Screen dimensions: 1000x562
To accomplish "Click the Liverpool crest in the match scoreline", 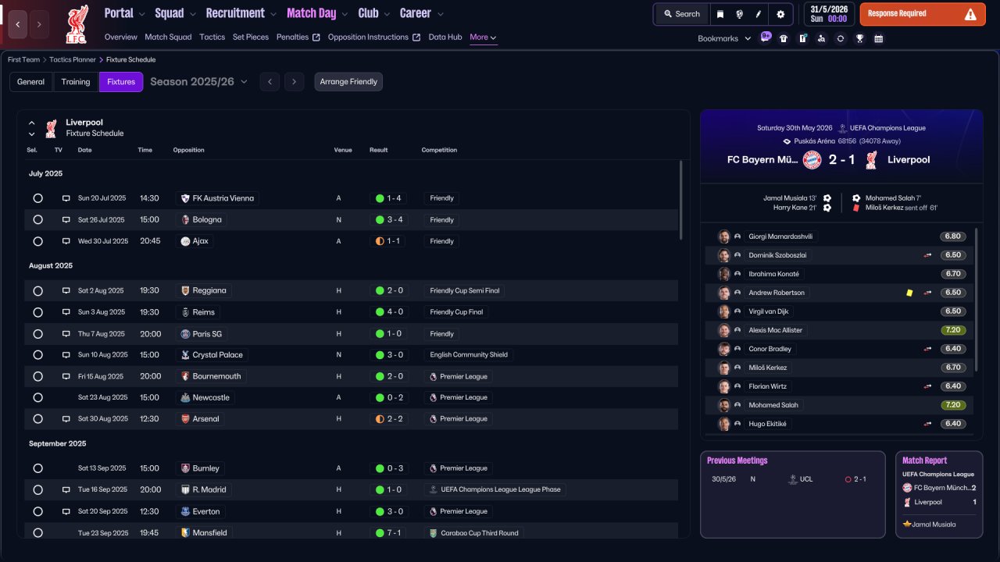I will click(x=872, y=160).
